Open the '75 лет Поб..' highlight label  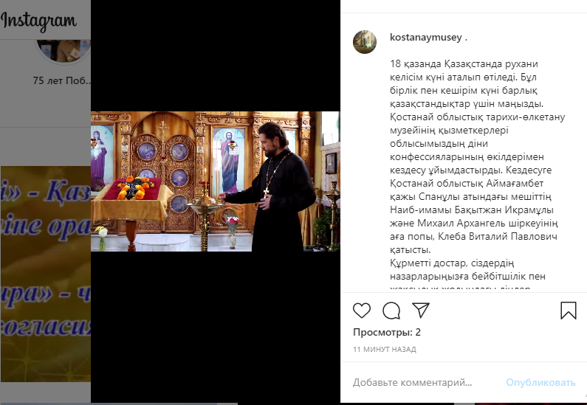click(x=61, y=80)
